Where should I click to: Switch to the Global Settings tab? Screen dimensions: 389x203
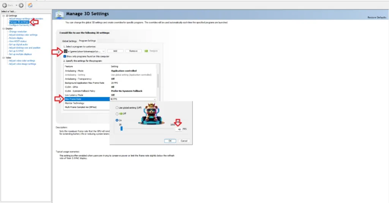tap(70, 41)
